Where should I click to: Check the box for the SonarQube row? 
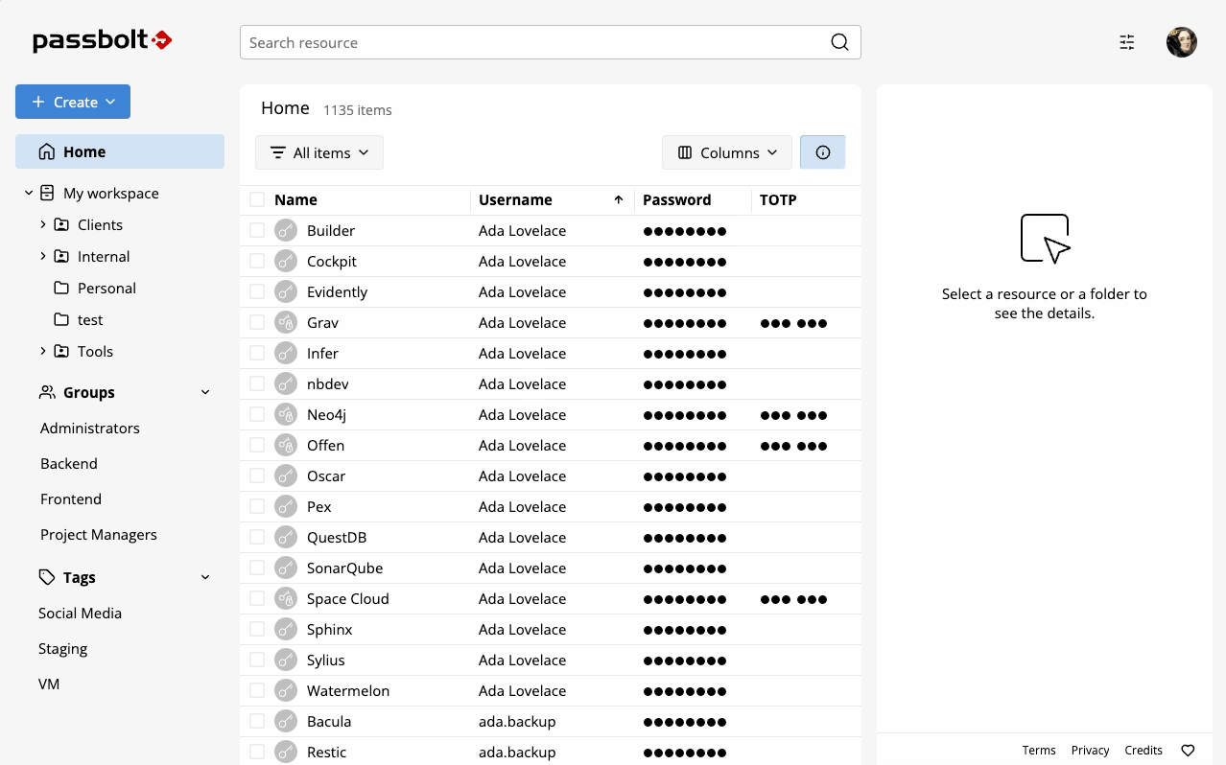(257, 568)
